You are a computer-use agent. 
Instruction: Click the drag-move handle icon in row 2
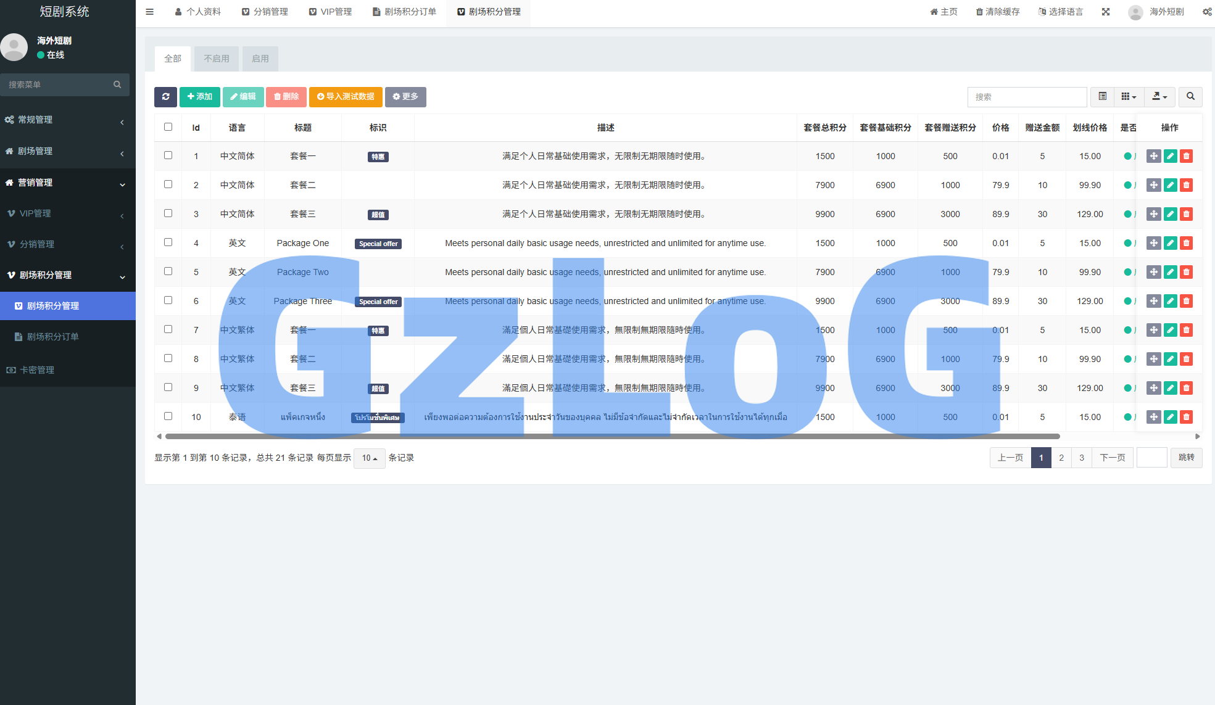[1153, 185]
